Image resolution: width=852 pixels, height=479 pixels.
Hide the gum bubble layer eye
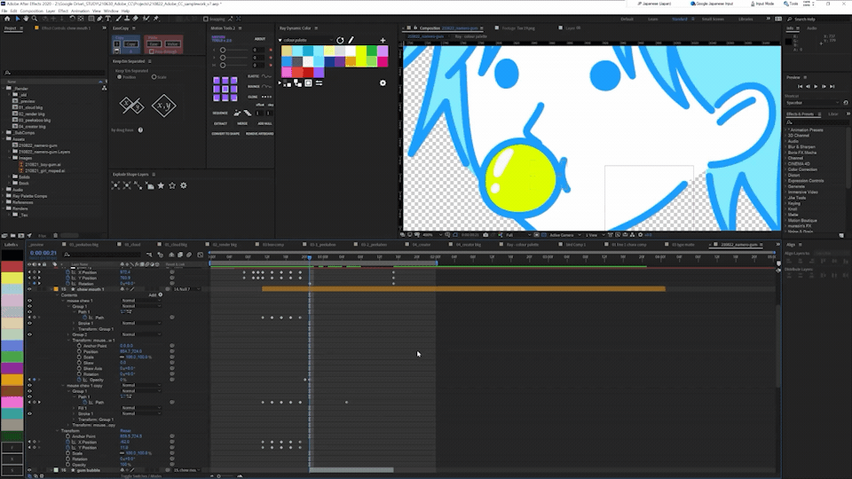[x=29, y=470]
